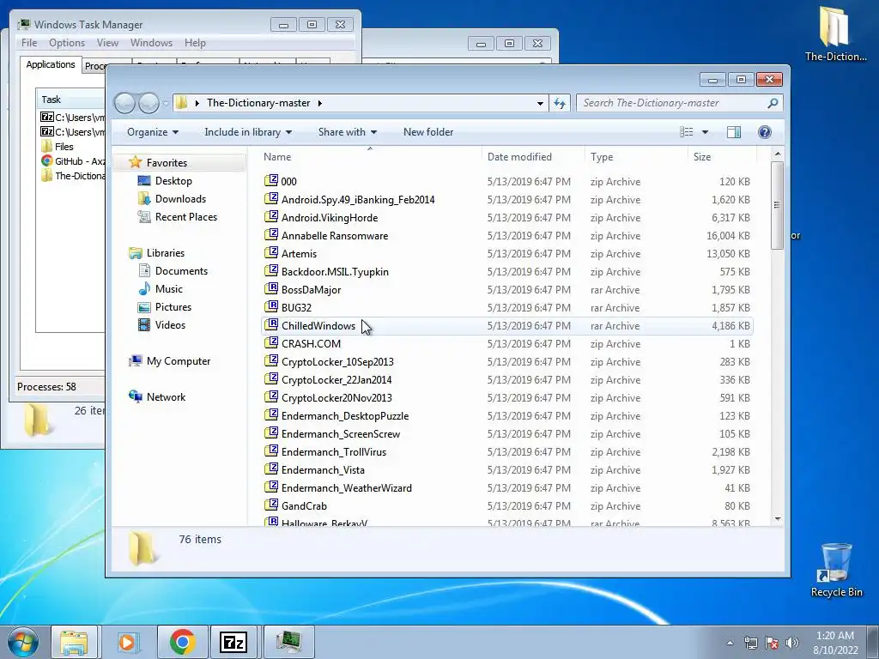Select the 000 zip archive icon
The height and width of the screenshot is (659, 879).
271,180
